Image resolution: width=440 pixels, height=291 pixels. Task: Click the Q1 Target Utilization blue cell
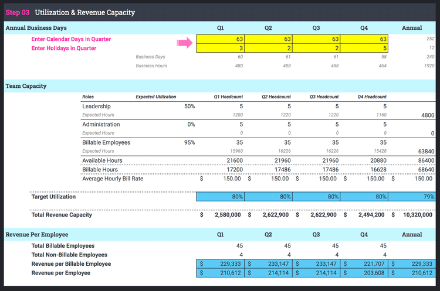(x=221, y=197)
